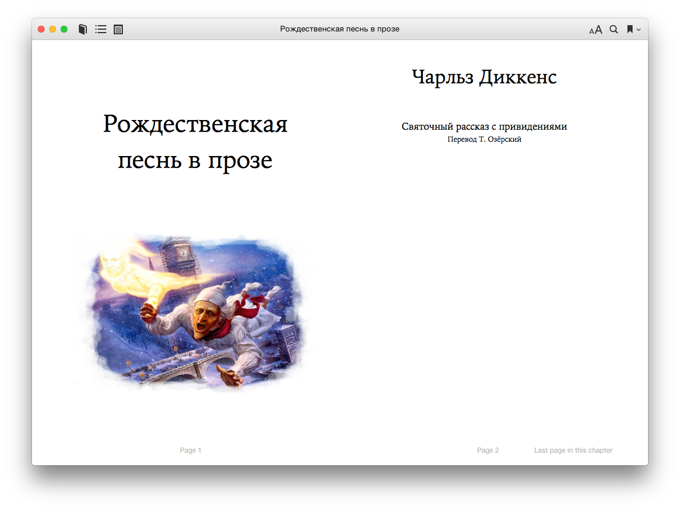The width and height of the screenshot is (680, 511).
Task: Open the font size appearance menu
Action: tap(595, 30)
